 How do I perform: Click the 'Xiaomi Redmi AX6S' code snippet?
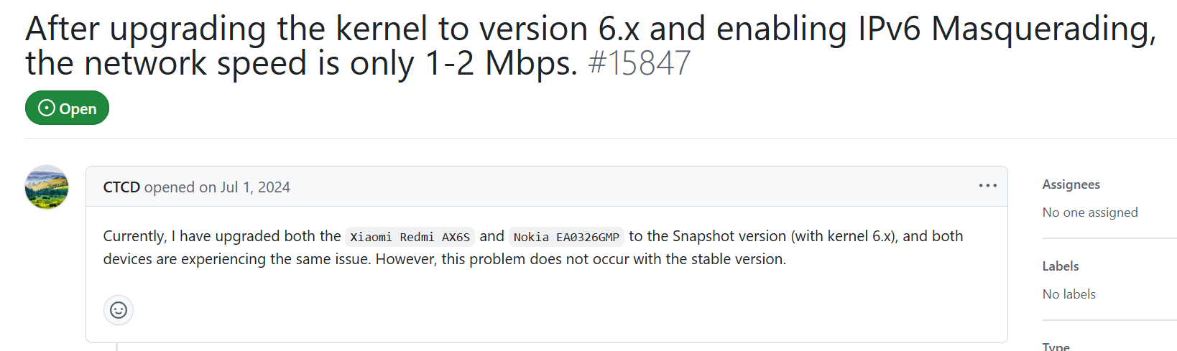click(410, 237)
